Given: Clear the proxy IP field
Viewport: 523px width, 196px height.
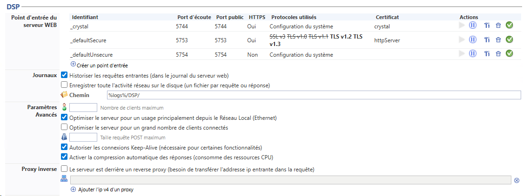Looking at the screenshot, I should [516, 180].
